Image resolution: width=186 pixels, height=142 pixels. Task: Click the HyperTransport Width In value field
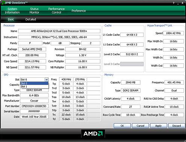[173, 57]
